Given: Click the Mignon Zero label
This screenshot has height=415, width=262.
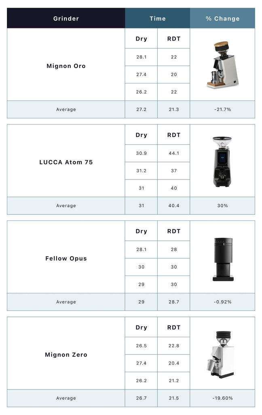Looking at the screenshot, I should click(66, 355).
